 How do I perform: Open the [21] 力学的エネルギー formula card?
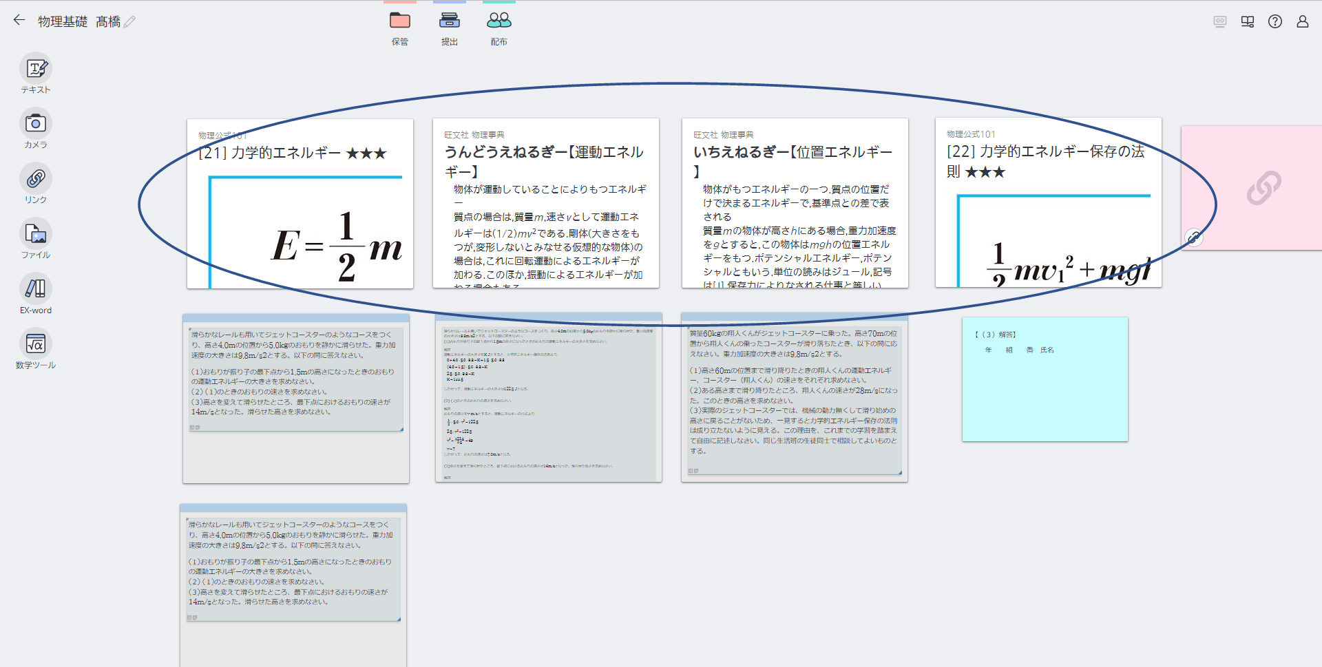[x=300, y=203]
